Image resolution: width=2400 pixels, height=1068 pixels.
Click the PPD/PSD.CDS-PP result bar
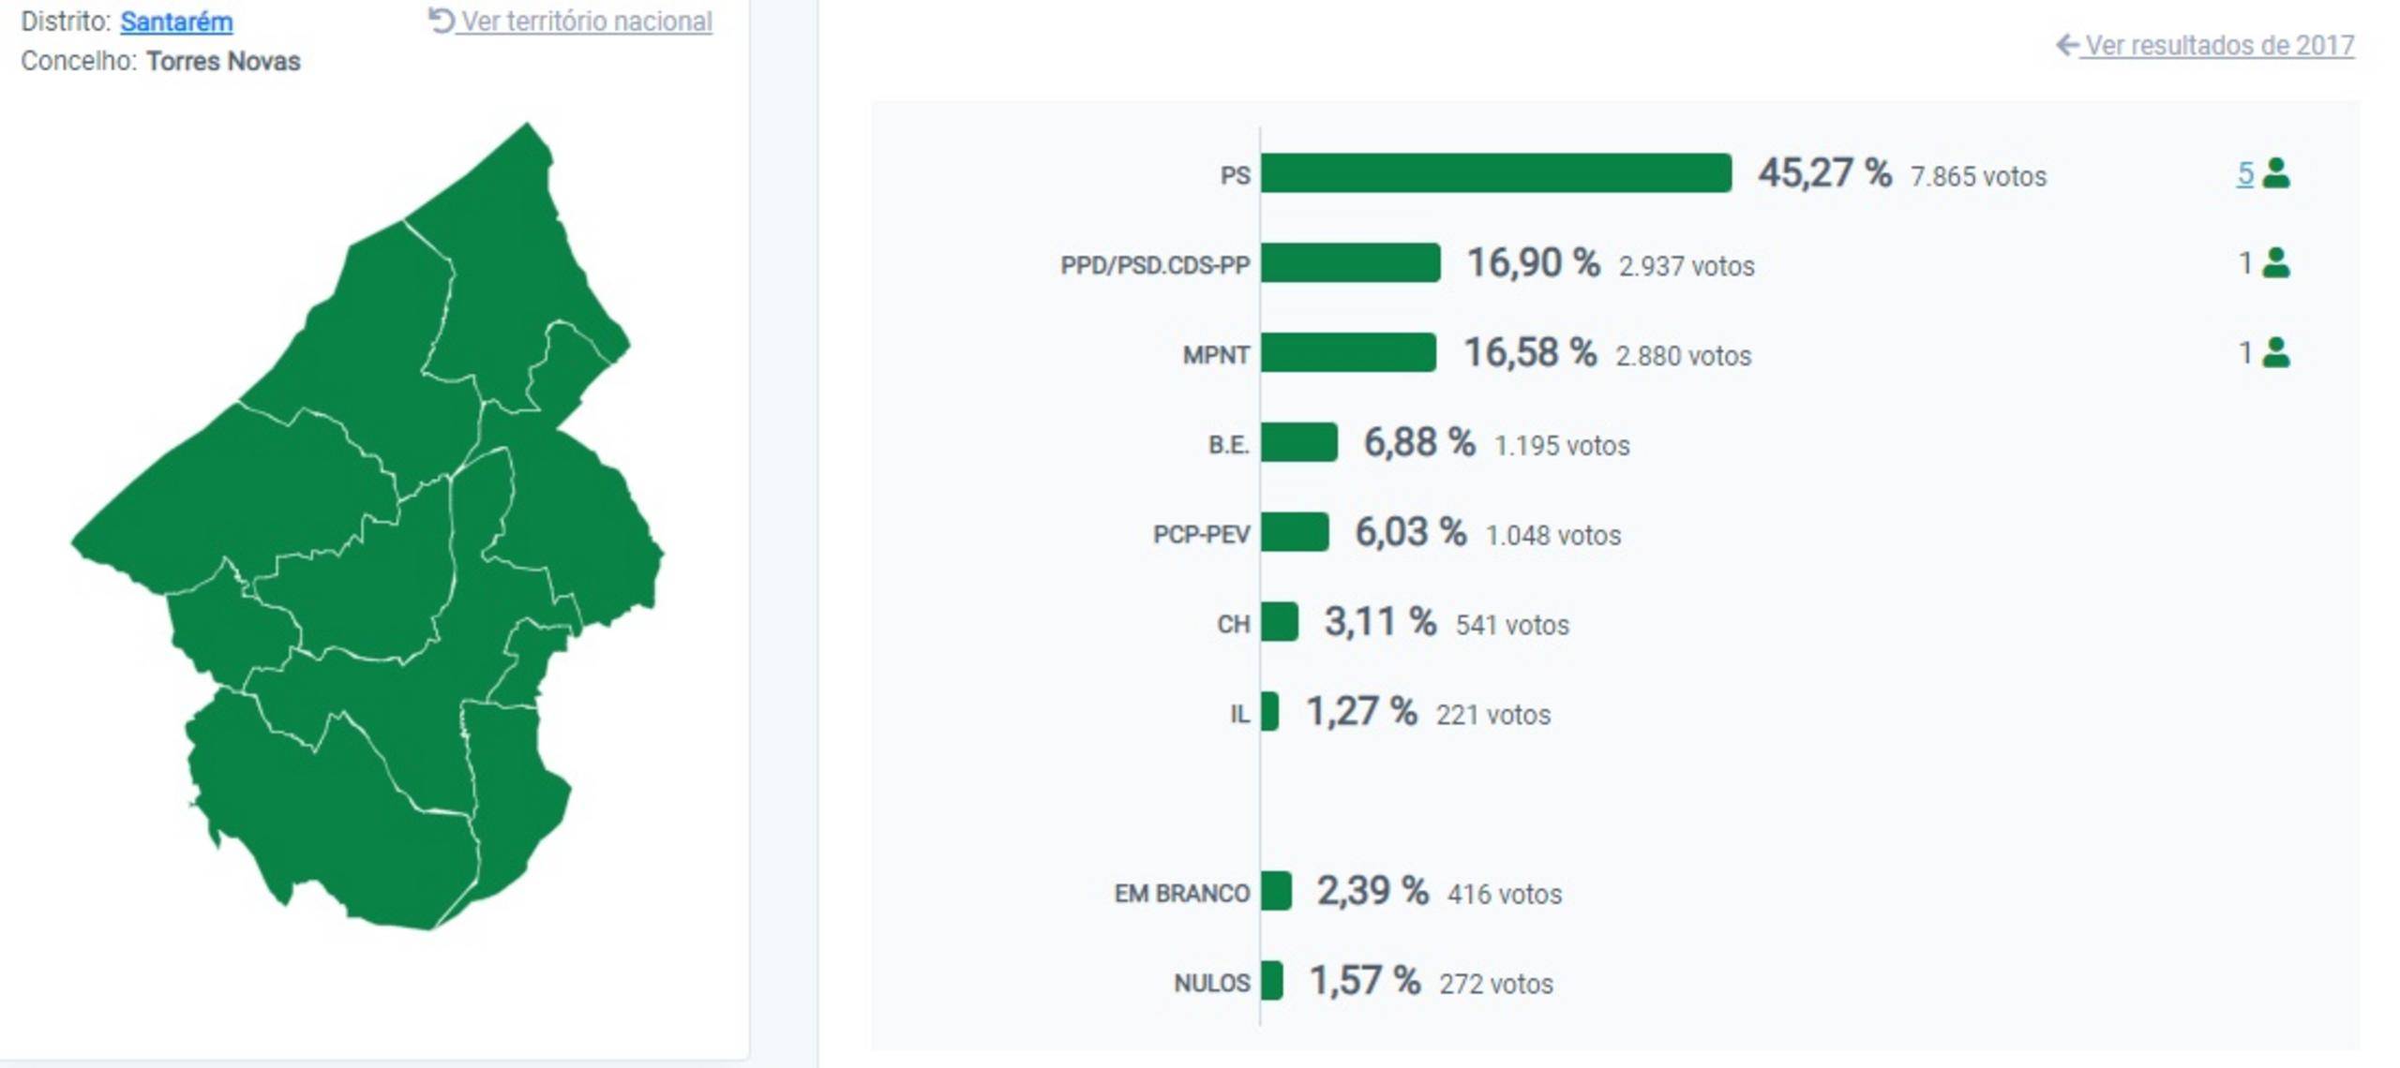coord(1350,263)
